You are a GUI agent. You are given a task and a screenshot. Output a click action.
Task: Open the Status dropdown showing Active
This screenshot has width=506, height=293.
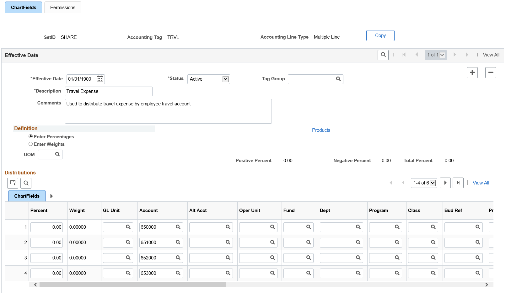click(225, 79)
